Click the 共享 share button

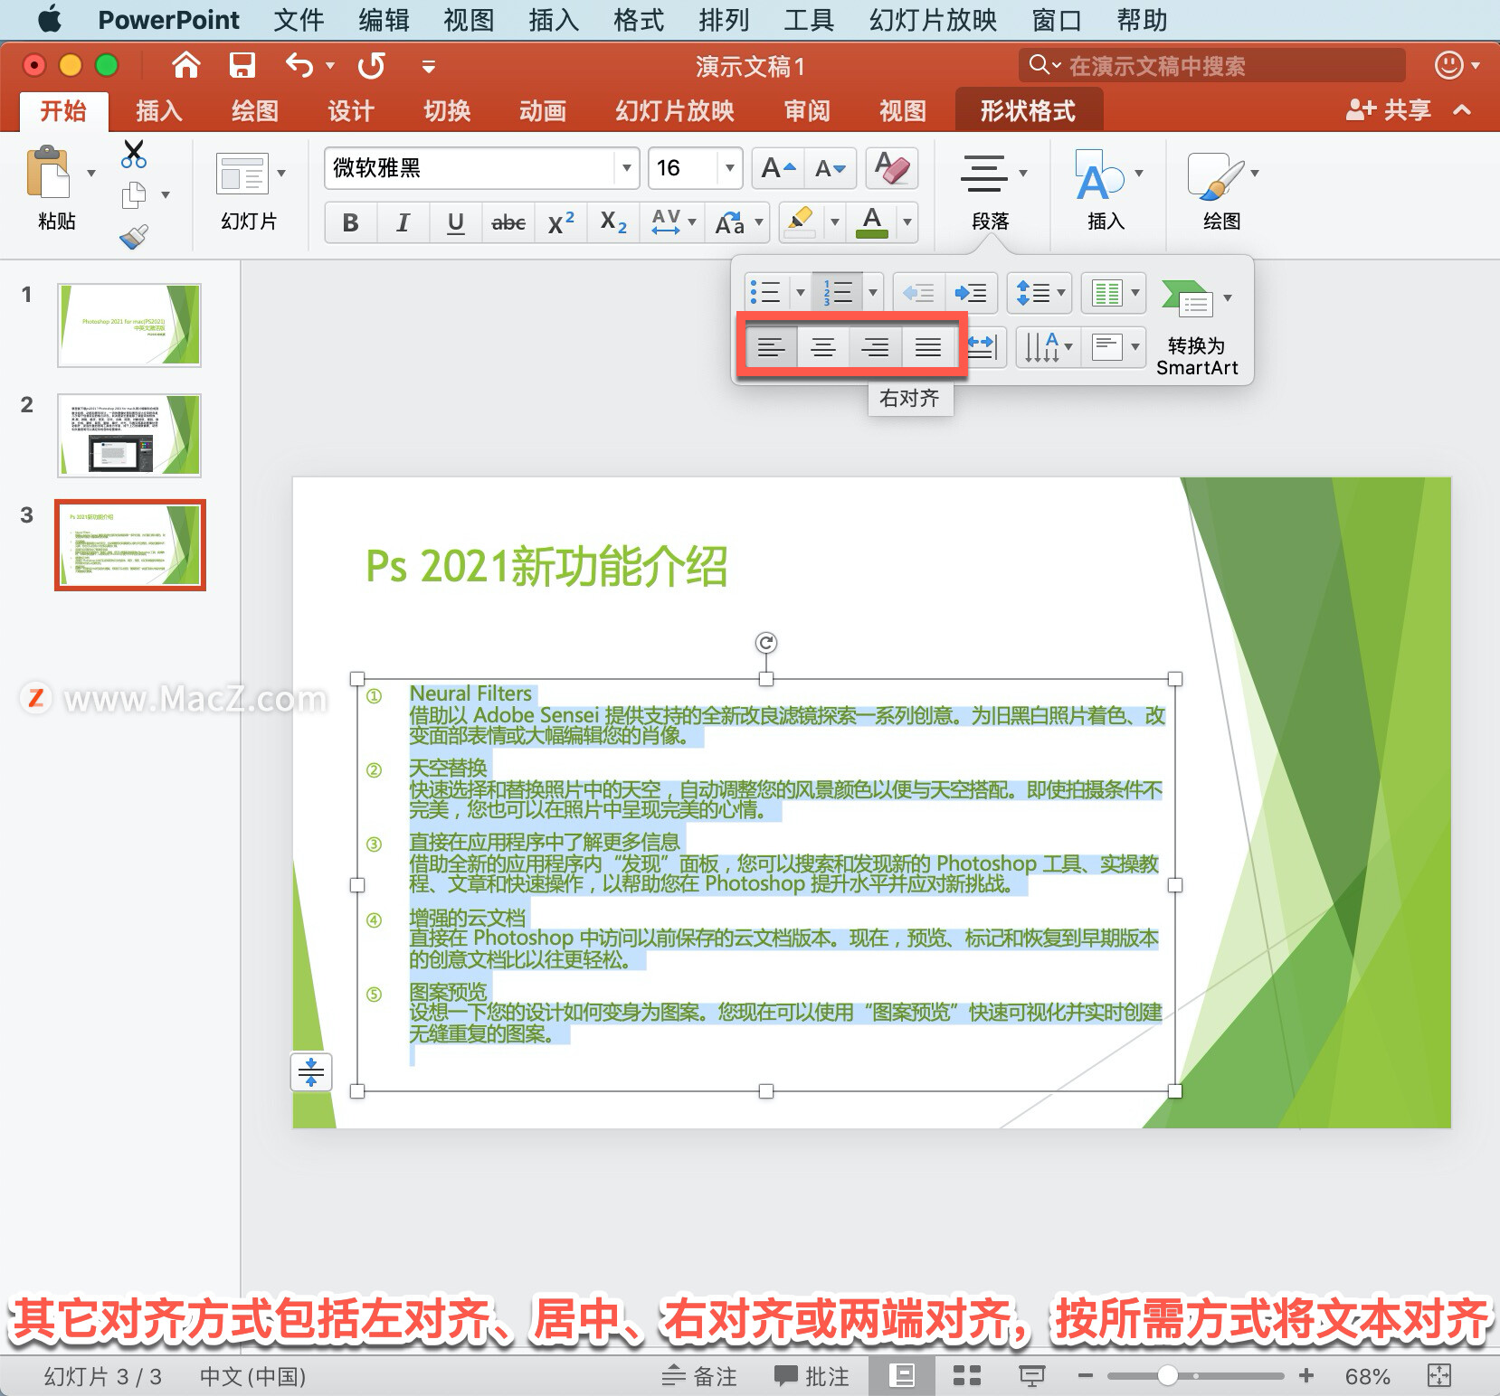pos(1390,110)
